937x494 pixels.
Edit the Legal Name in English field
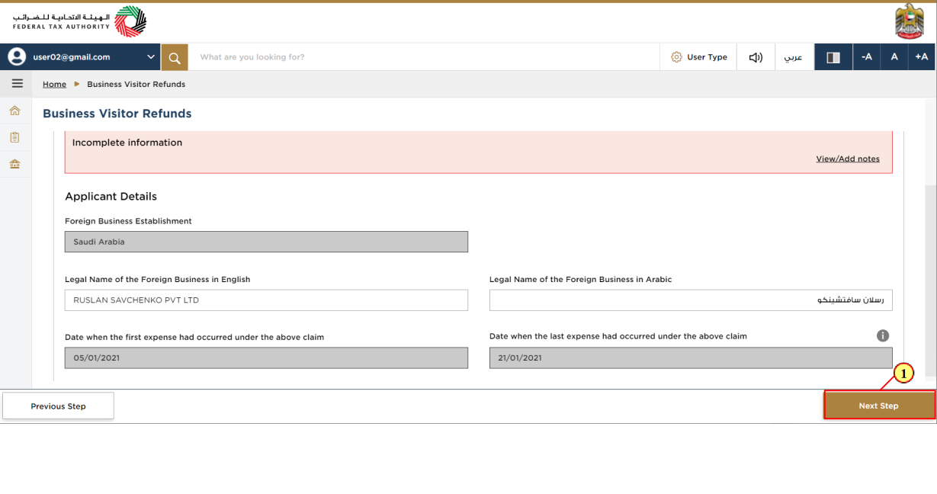266,300
